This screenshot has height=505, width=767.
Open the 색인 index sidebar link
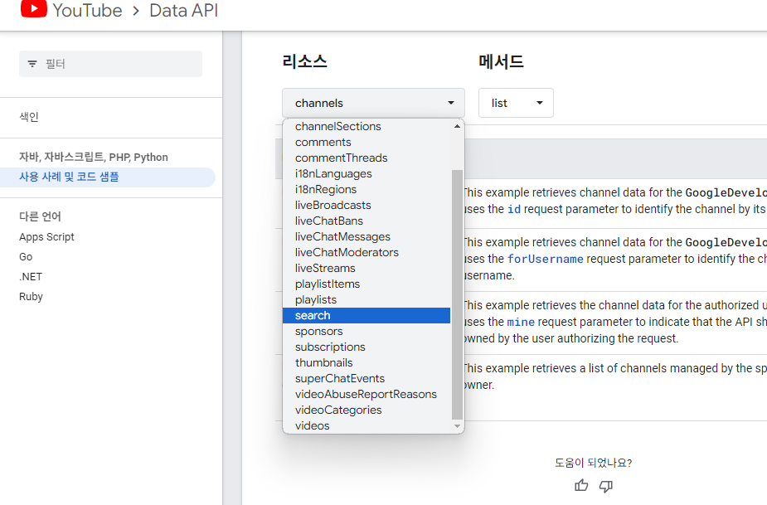[x=29, y=117]
